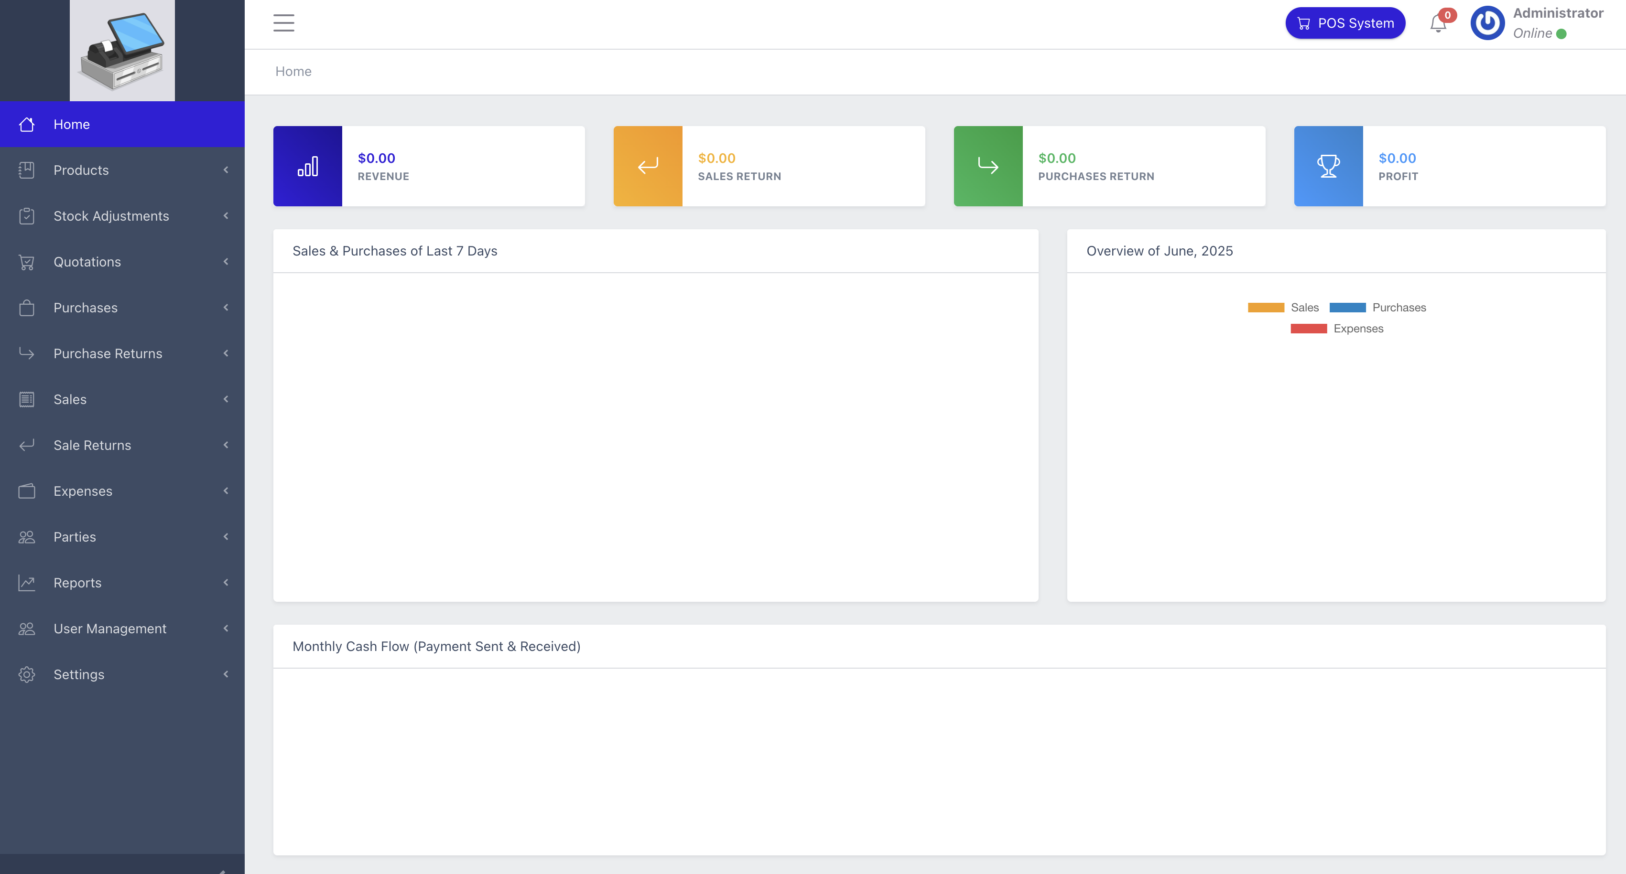The height and width of the screenshot is (874, 1626).
Task: Open the Parties menu item
Action: (75, 537)
